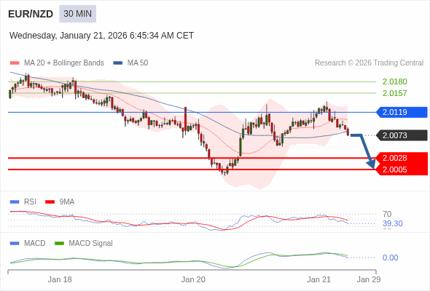Screen dimensions: 430x291
Task: Click the 2.0157 resistance level label
Action: coord(394,93)
